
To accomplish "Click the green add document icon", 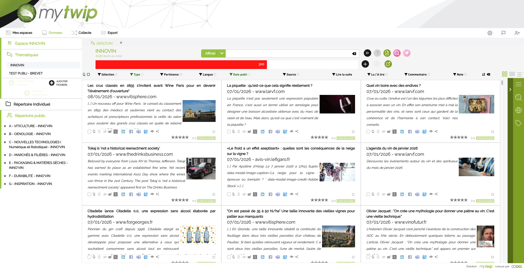I will (x=387, y=53).
